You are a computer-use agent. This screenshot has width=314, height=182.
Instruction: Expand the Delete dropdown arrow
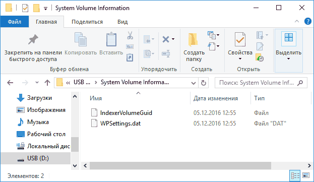tap(173, 39)
